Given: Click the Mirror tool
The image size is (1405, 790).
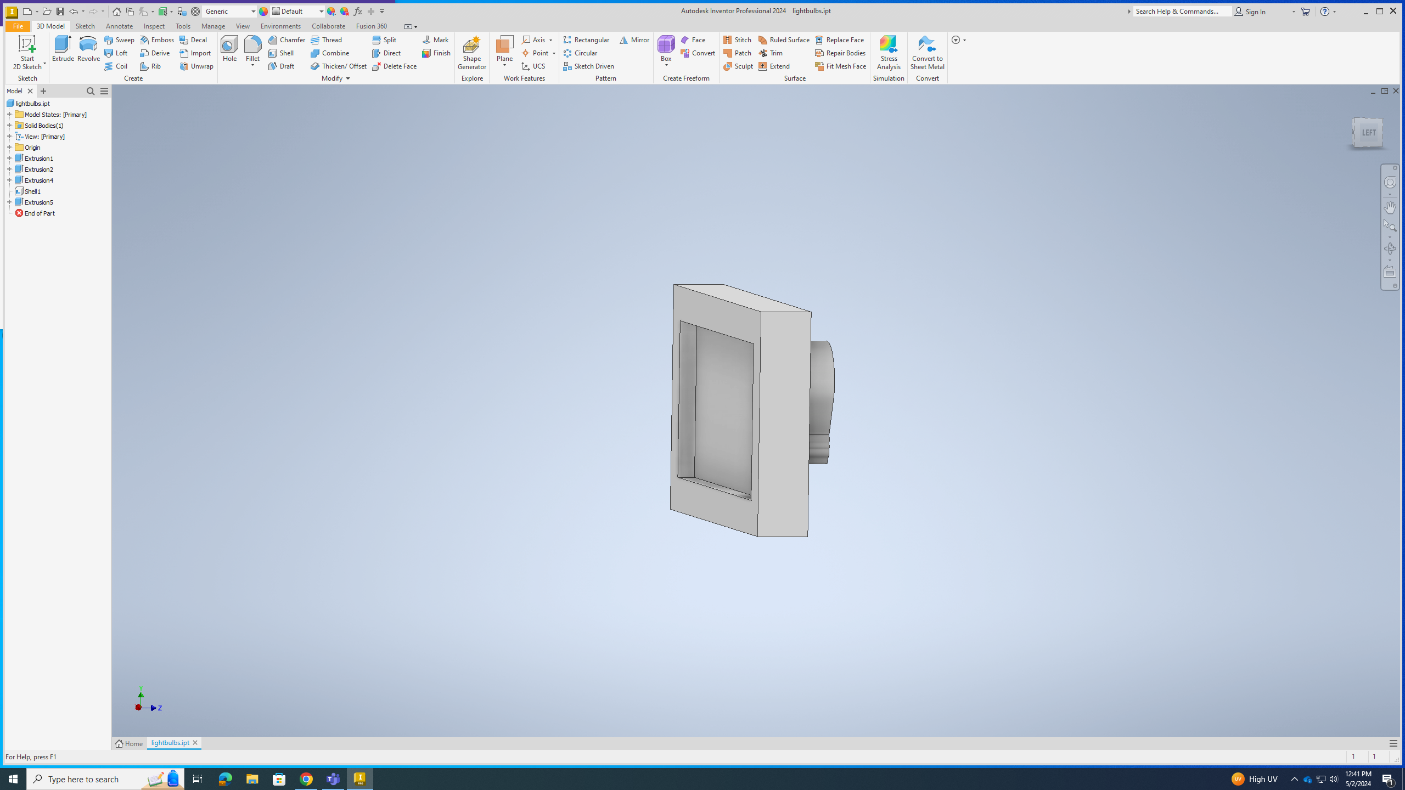Looking at the screenshot, I should pyautogui.click(x=634, y=40).
